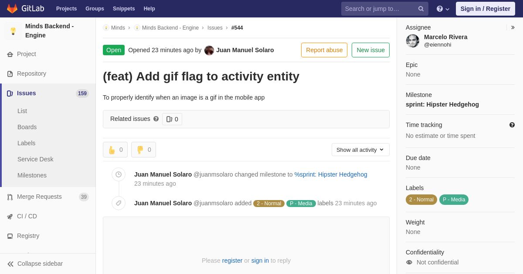Click the Minds Backend - Engine sidebar title

click(x=49, y=30)
